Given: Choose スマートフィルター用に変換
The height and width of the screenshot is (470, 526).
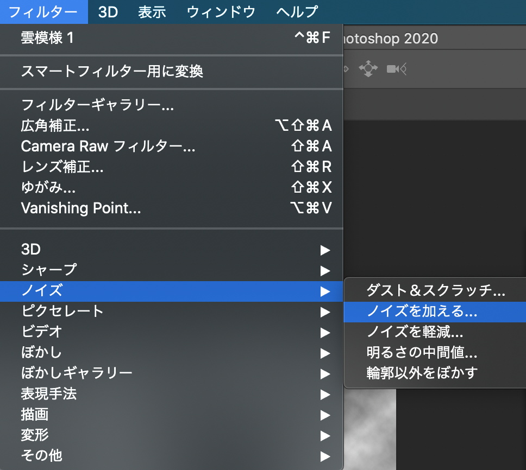Looking at the screenshot, I should tap(171, 71).
